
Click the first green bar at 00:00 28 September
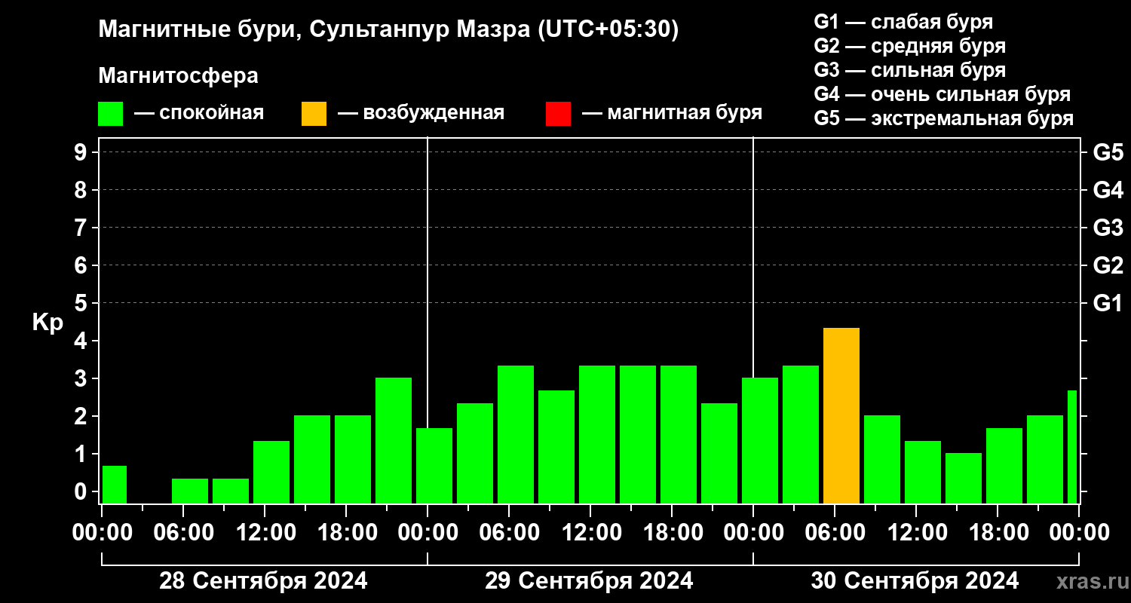[115, 485]
